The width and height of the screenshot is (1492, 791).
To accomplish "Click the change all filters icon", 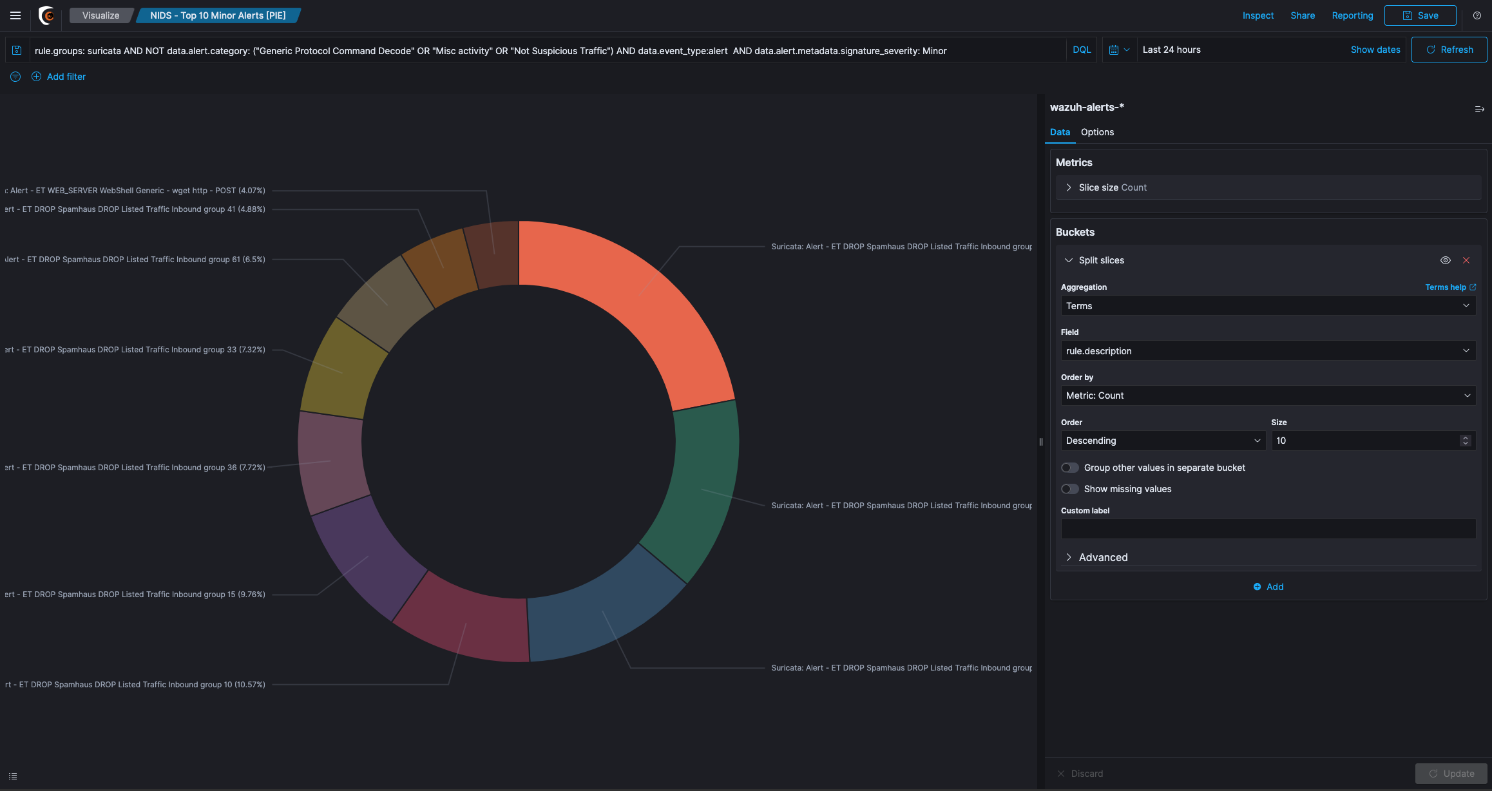I will tap(15, 77).
